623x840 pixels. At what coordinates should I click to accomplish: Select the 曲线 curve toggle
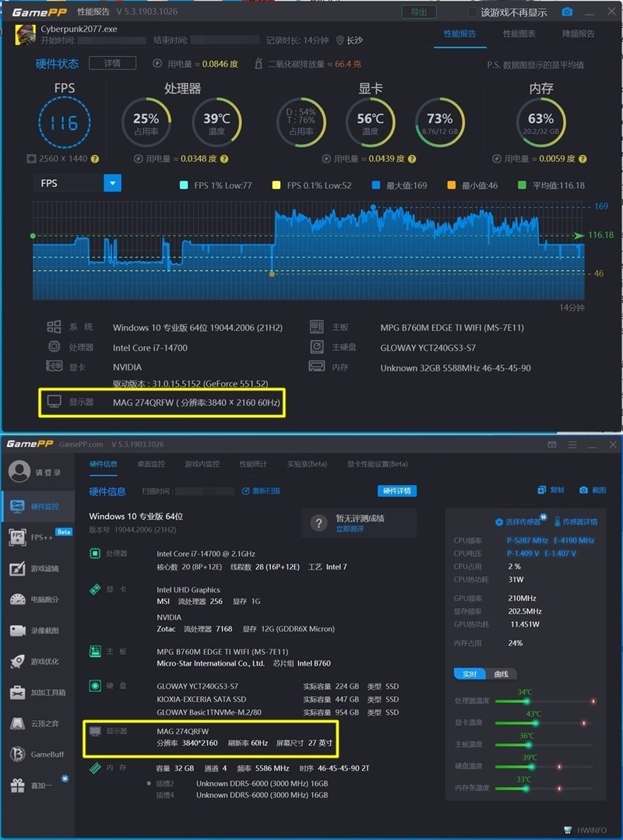pos(501,674)
